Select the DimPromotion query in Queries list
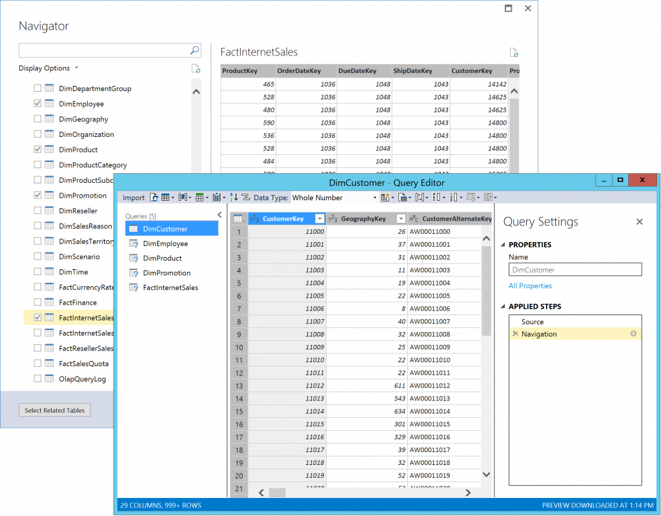This screenshot has height=516, width=661. click(x=172, y=273)
